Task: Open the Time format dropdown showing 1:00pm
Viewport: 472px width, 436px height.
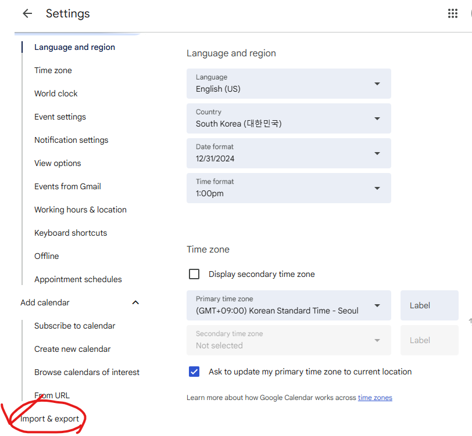Action: (x=289, y=188)
